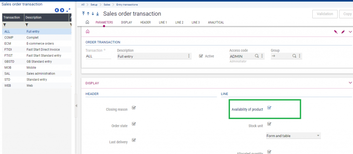Open LINE 1 tab
Image resolution: width=353 pixels, height=154 pixels.
point(163,22)
